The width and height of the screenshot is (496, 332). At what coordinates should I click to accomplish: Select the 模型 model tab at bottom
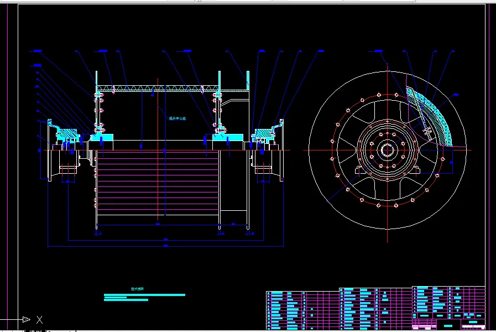[x=35, y=331]
